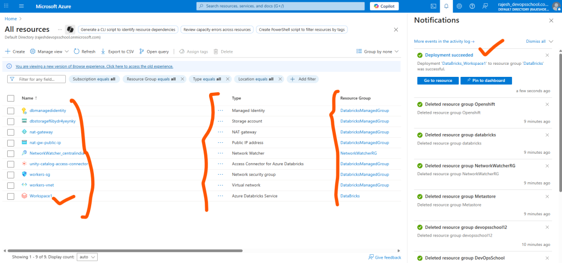Screen dimensions: 562x263
Task: Dismiss the Deleted resource group Openshift notification
Action: [547, 104]
